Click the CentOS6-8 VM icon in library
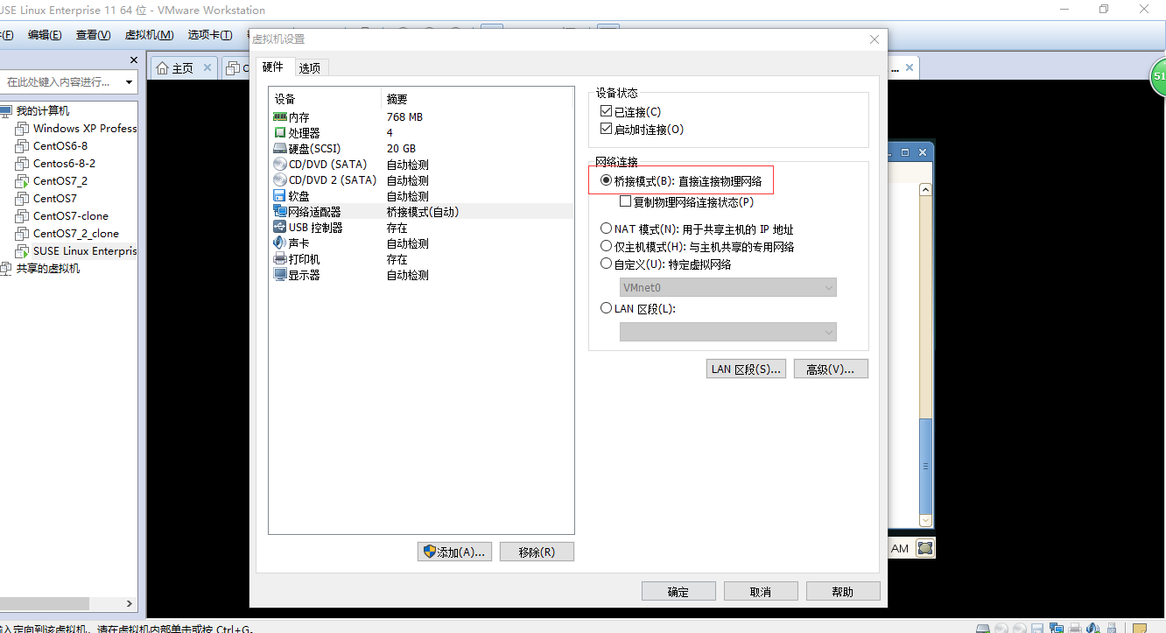The image size is (1166, 633). point(23,145)
